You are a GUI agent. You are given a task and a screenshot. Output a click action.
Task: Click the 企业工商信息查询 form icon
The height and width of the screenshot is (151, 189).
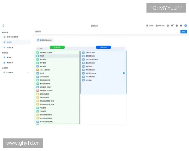click(x=83, y=59)
